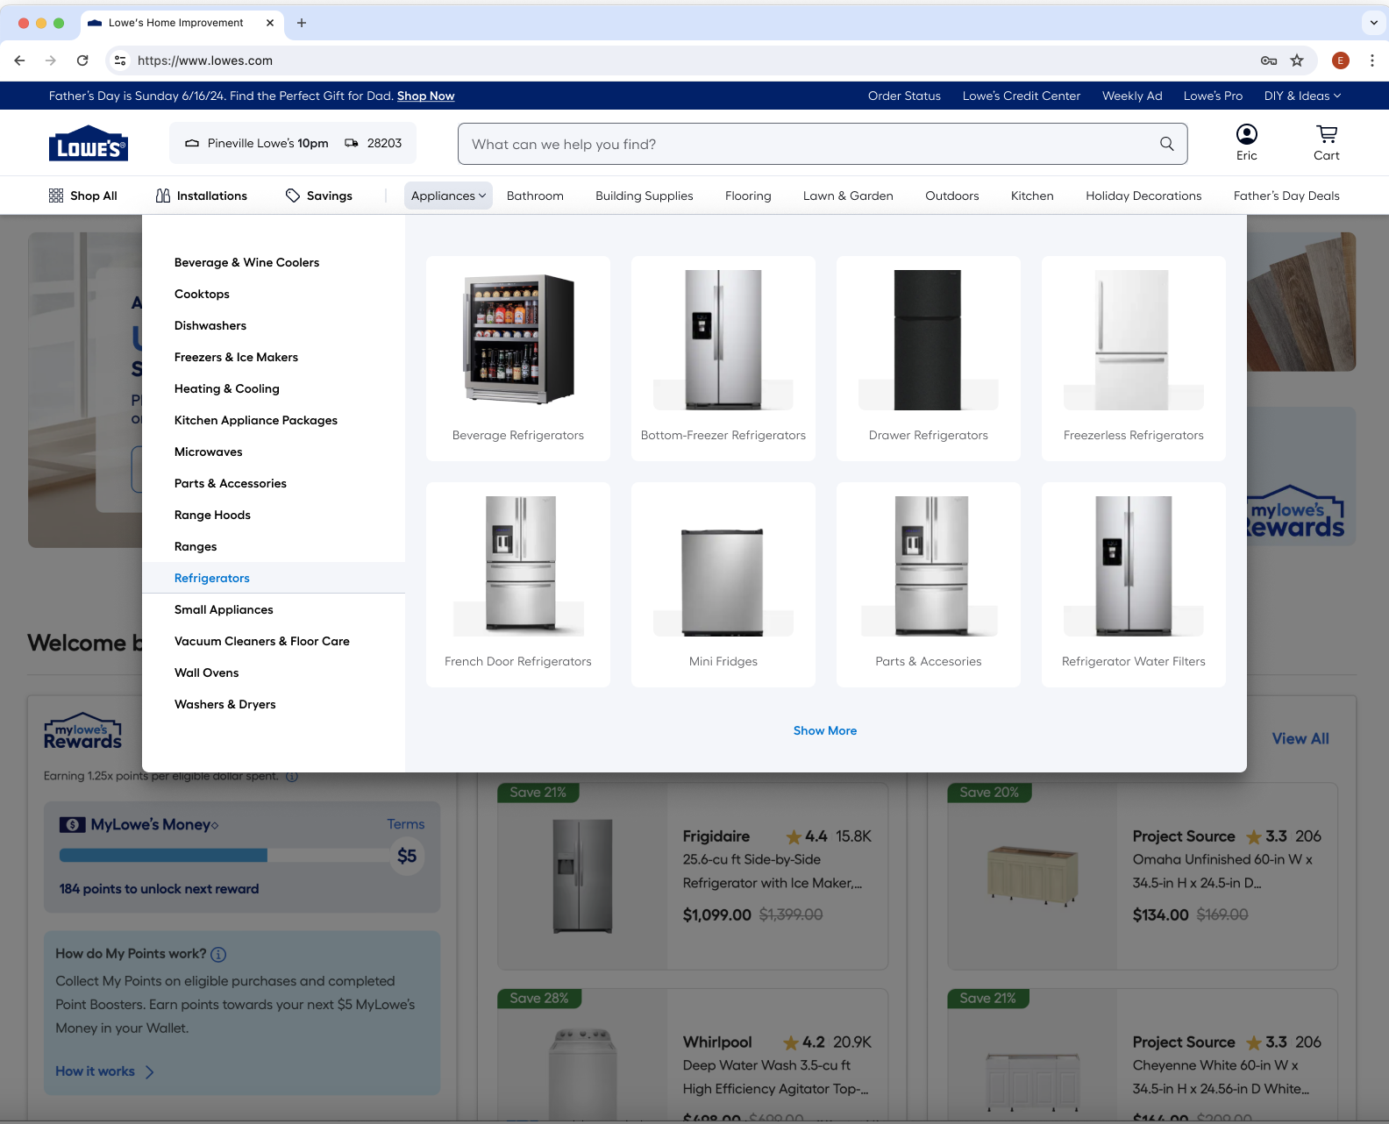Image resolution: width=1389 pixels, height=1124 pixels.
Task: Open Freezerless Refrigerators thumbnail
Action: pos(1134,359)
